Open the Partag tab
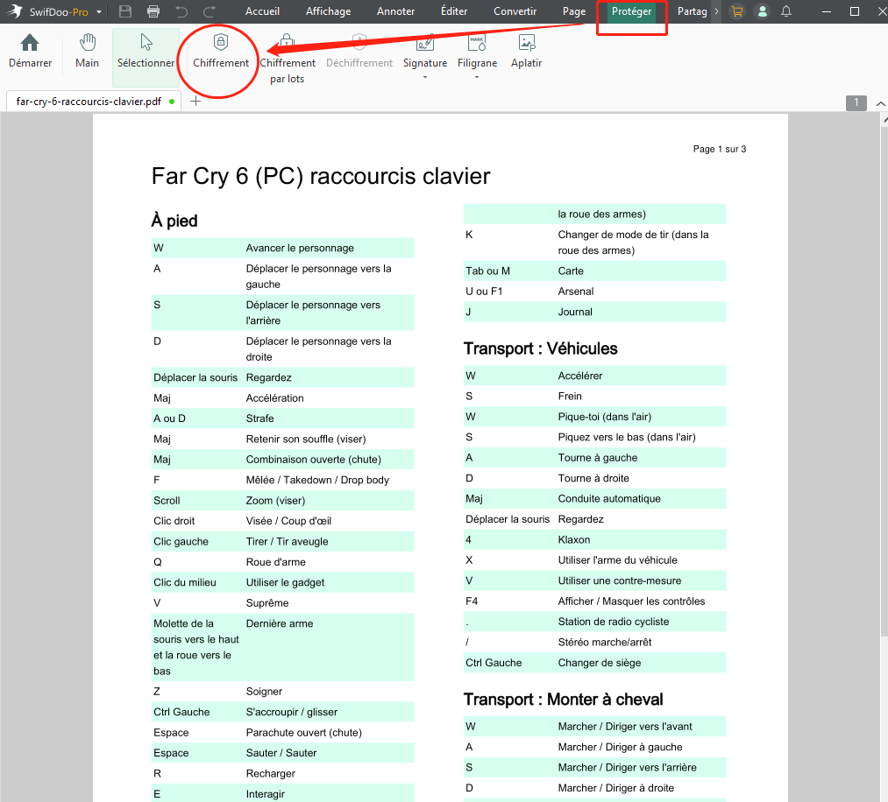888x802 pixels. (x=692, y=11)
